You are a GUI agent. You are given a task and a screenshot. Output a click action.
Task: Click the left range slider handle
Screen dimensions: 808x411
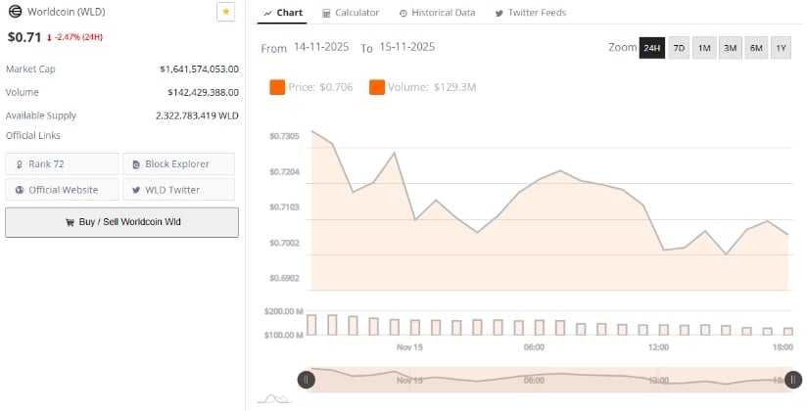(x=307, y=380)
